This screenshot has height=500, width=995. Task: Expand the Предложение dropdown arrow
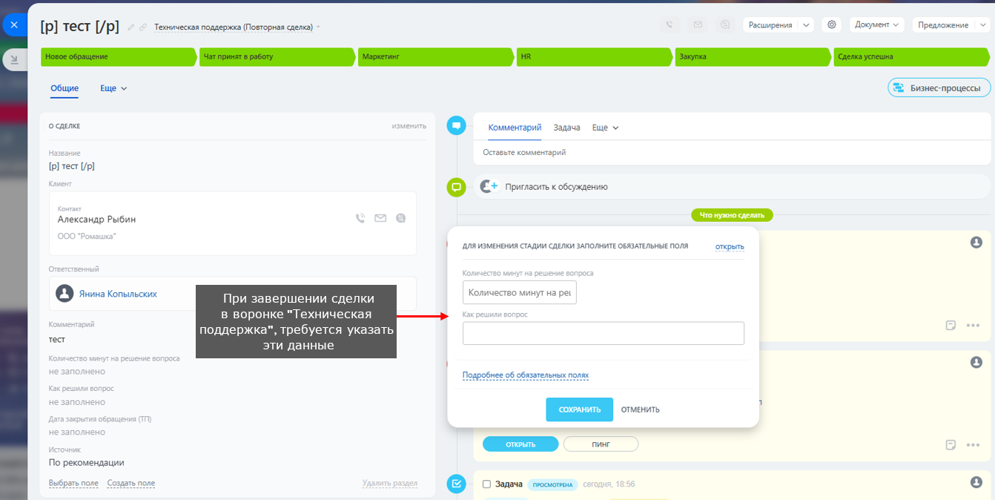tap(984, 24)
